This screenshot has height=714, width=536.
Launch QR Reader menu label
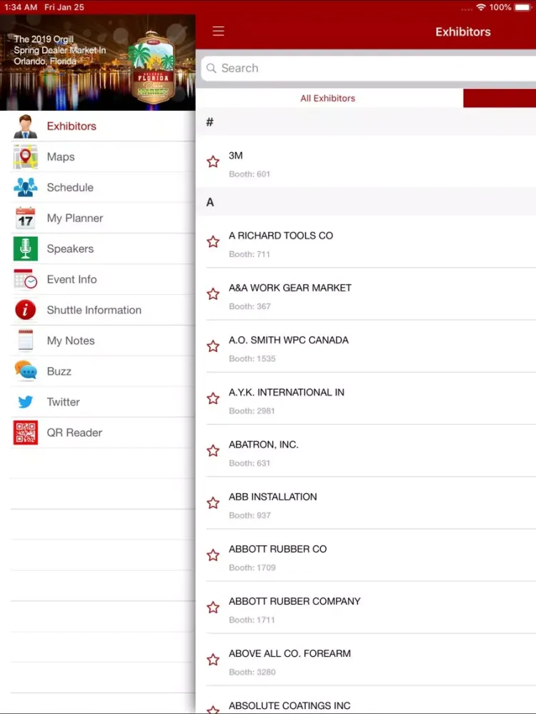[x=74, y=433]
